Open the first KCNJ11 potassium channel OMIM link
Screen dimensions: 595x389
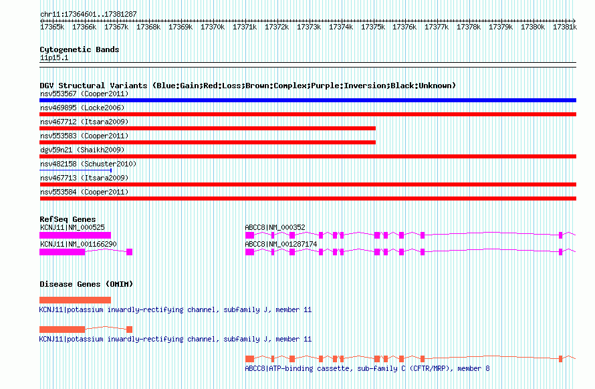[175, 309]
